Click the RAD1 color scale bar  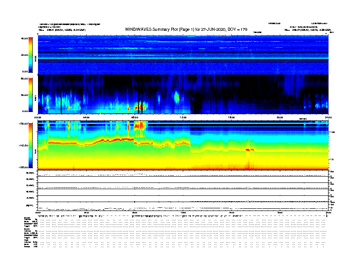pyautogui.click(x=30, y=95)
